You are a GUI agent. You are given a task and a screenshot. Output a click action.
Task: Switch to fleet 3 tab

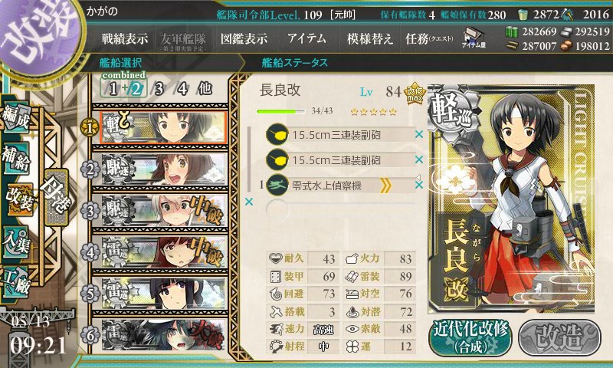click(x=159, y=89)
